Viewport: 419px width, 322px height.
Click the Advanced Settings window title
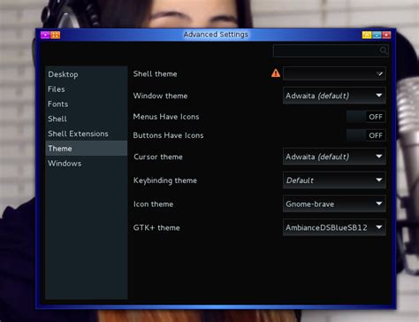point(216,34)
